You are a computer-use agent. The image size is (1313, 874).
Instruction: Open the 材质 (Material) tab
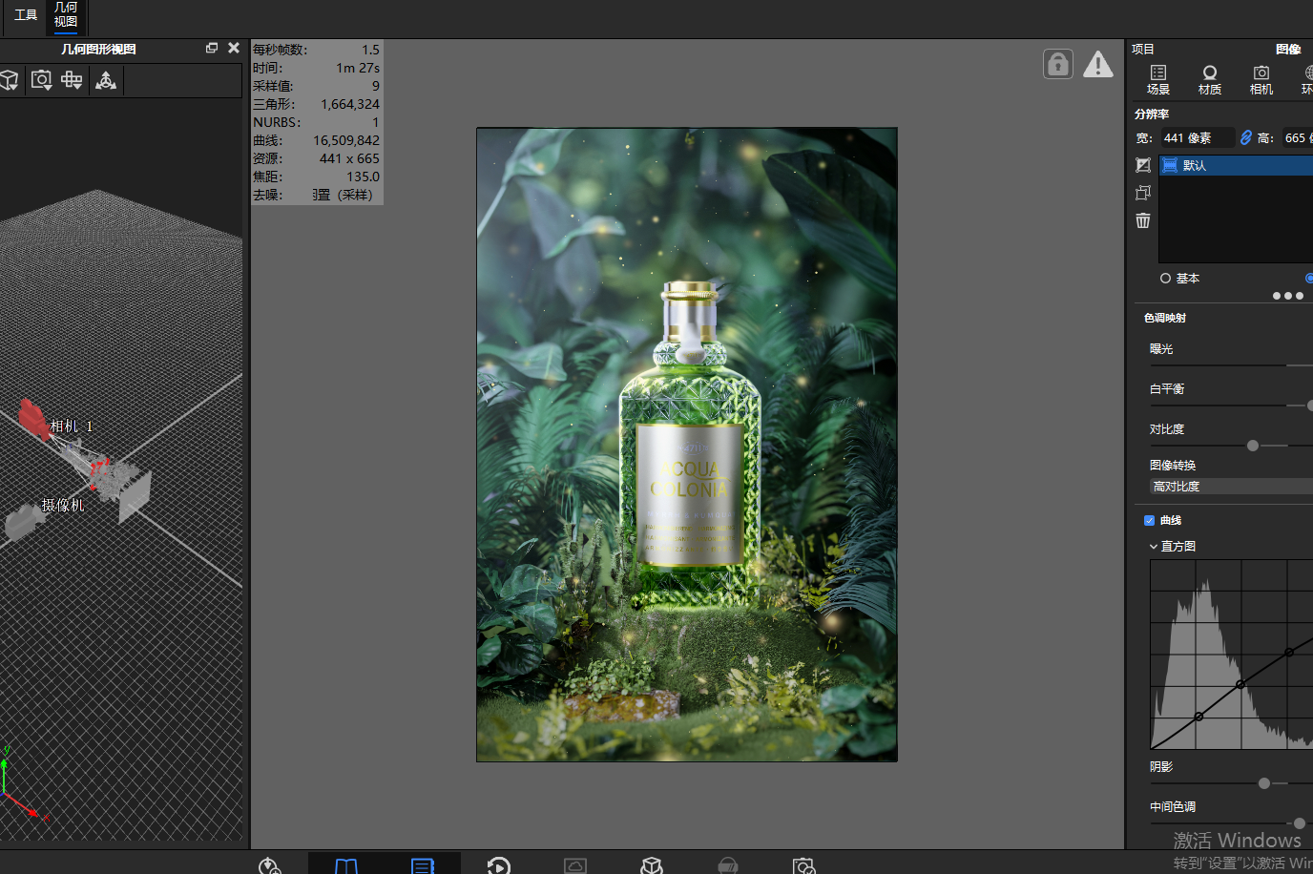point(1210,80)
